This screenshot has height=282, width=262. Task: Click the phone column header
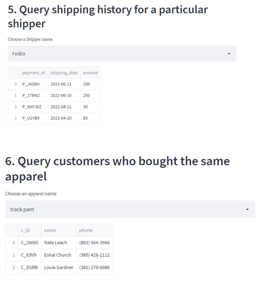(x=86, y=230)
